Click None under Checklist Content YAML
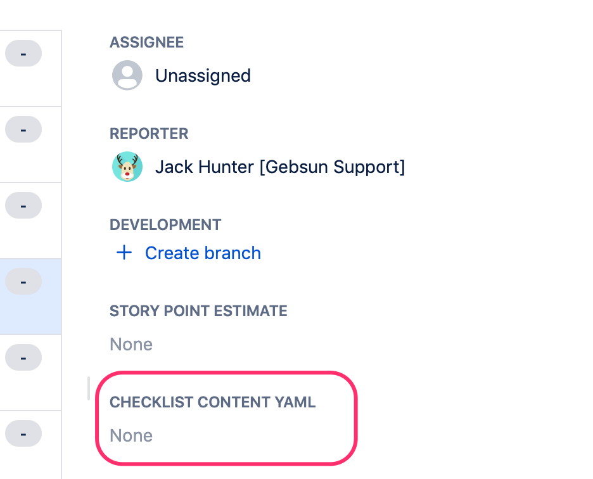 [x=131, y=435]
